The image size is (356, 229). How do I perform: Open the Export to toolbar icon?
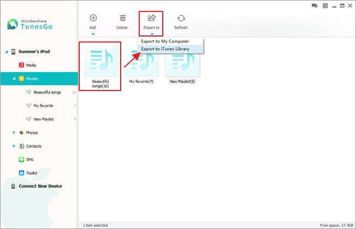152,17
